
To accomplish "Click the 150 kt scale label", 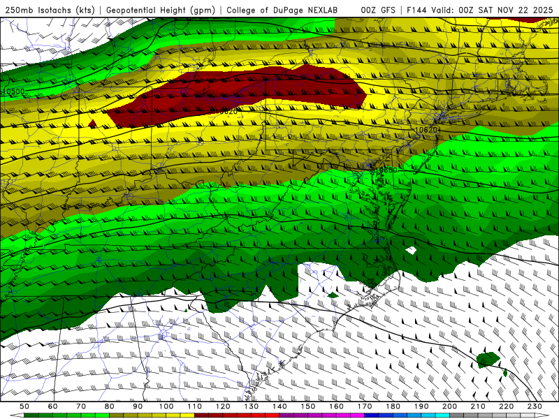I will [308, 406].
